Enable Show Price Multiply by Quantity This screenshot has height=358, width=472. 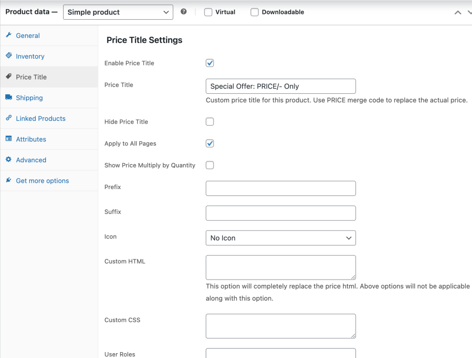(x=209, y=165)
